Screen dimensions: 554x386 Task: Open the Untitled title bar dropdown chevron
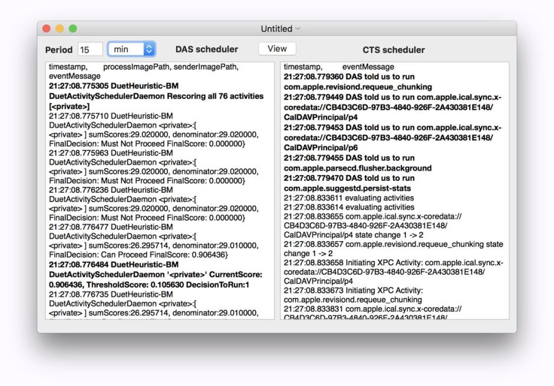coord(298,28)
